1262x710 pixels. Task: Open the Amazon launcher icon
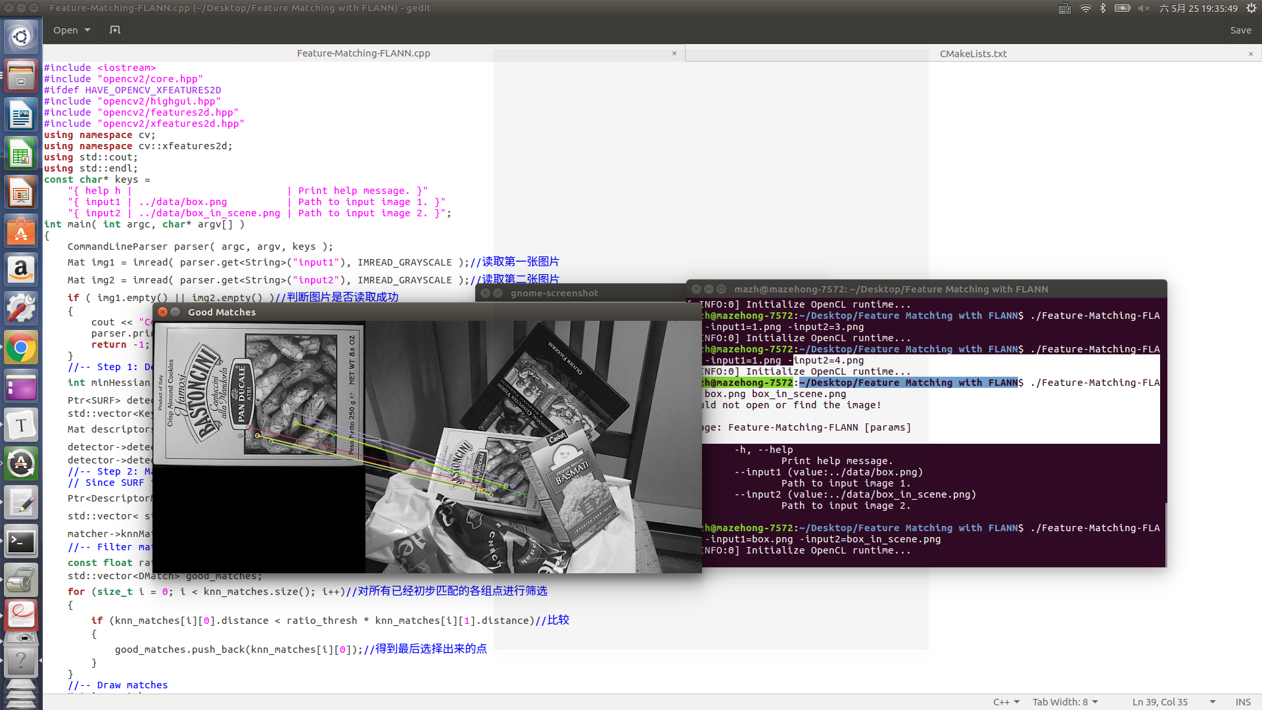pyautogui.click(x=21, y=269)
